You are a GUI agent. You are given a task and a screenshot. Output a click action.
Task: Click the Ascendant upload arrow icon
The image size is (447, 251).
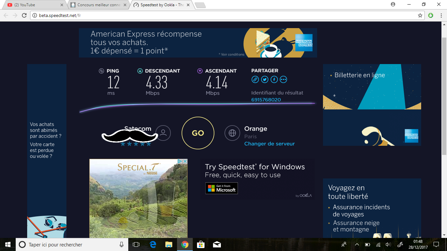(200, 71)
